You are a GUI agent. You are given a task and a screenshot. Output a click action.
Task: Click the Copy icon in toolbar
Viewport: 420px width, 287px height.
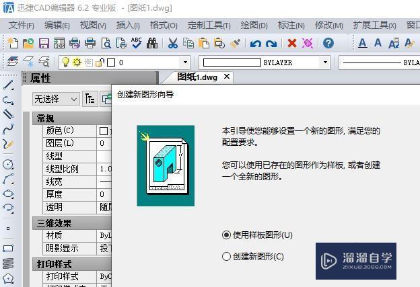[x=188, y=43]
